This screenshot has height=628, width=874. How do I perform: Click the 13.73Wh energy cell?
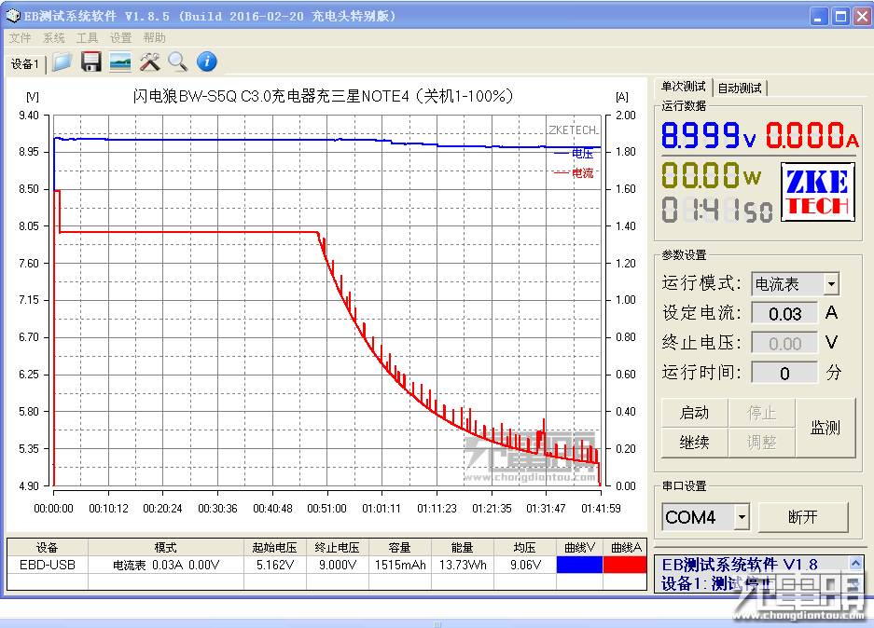463,565
